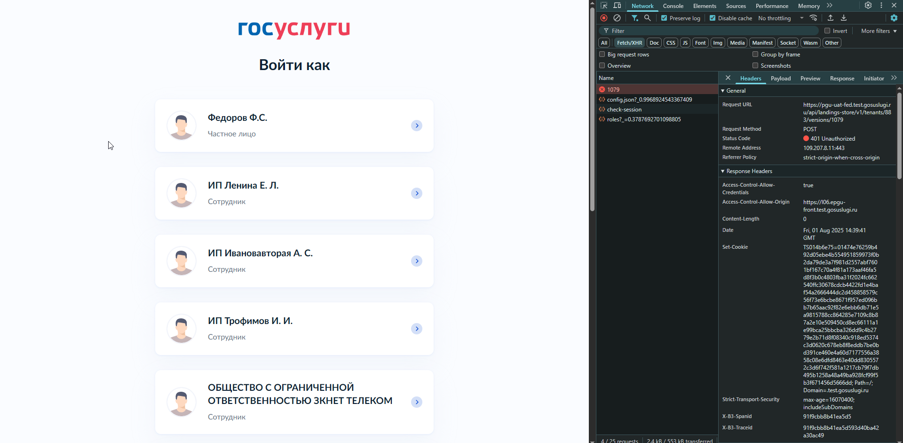Toggle the network filter funnel icon

click(635, 18)
